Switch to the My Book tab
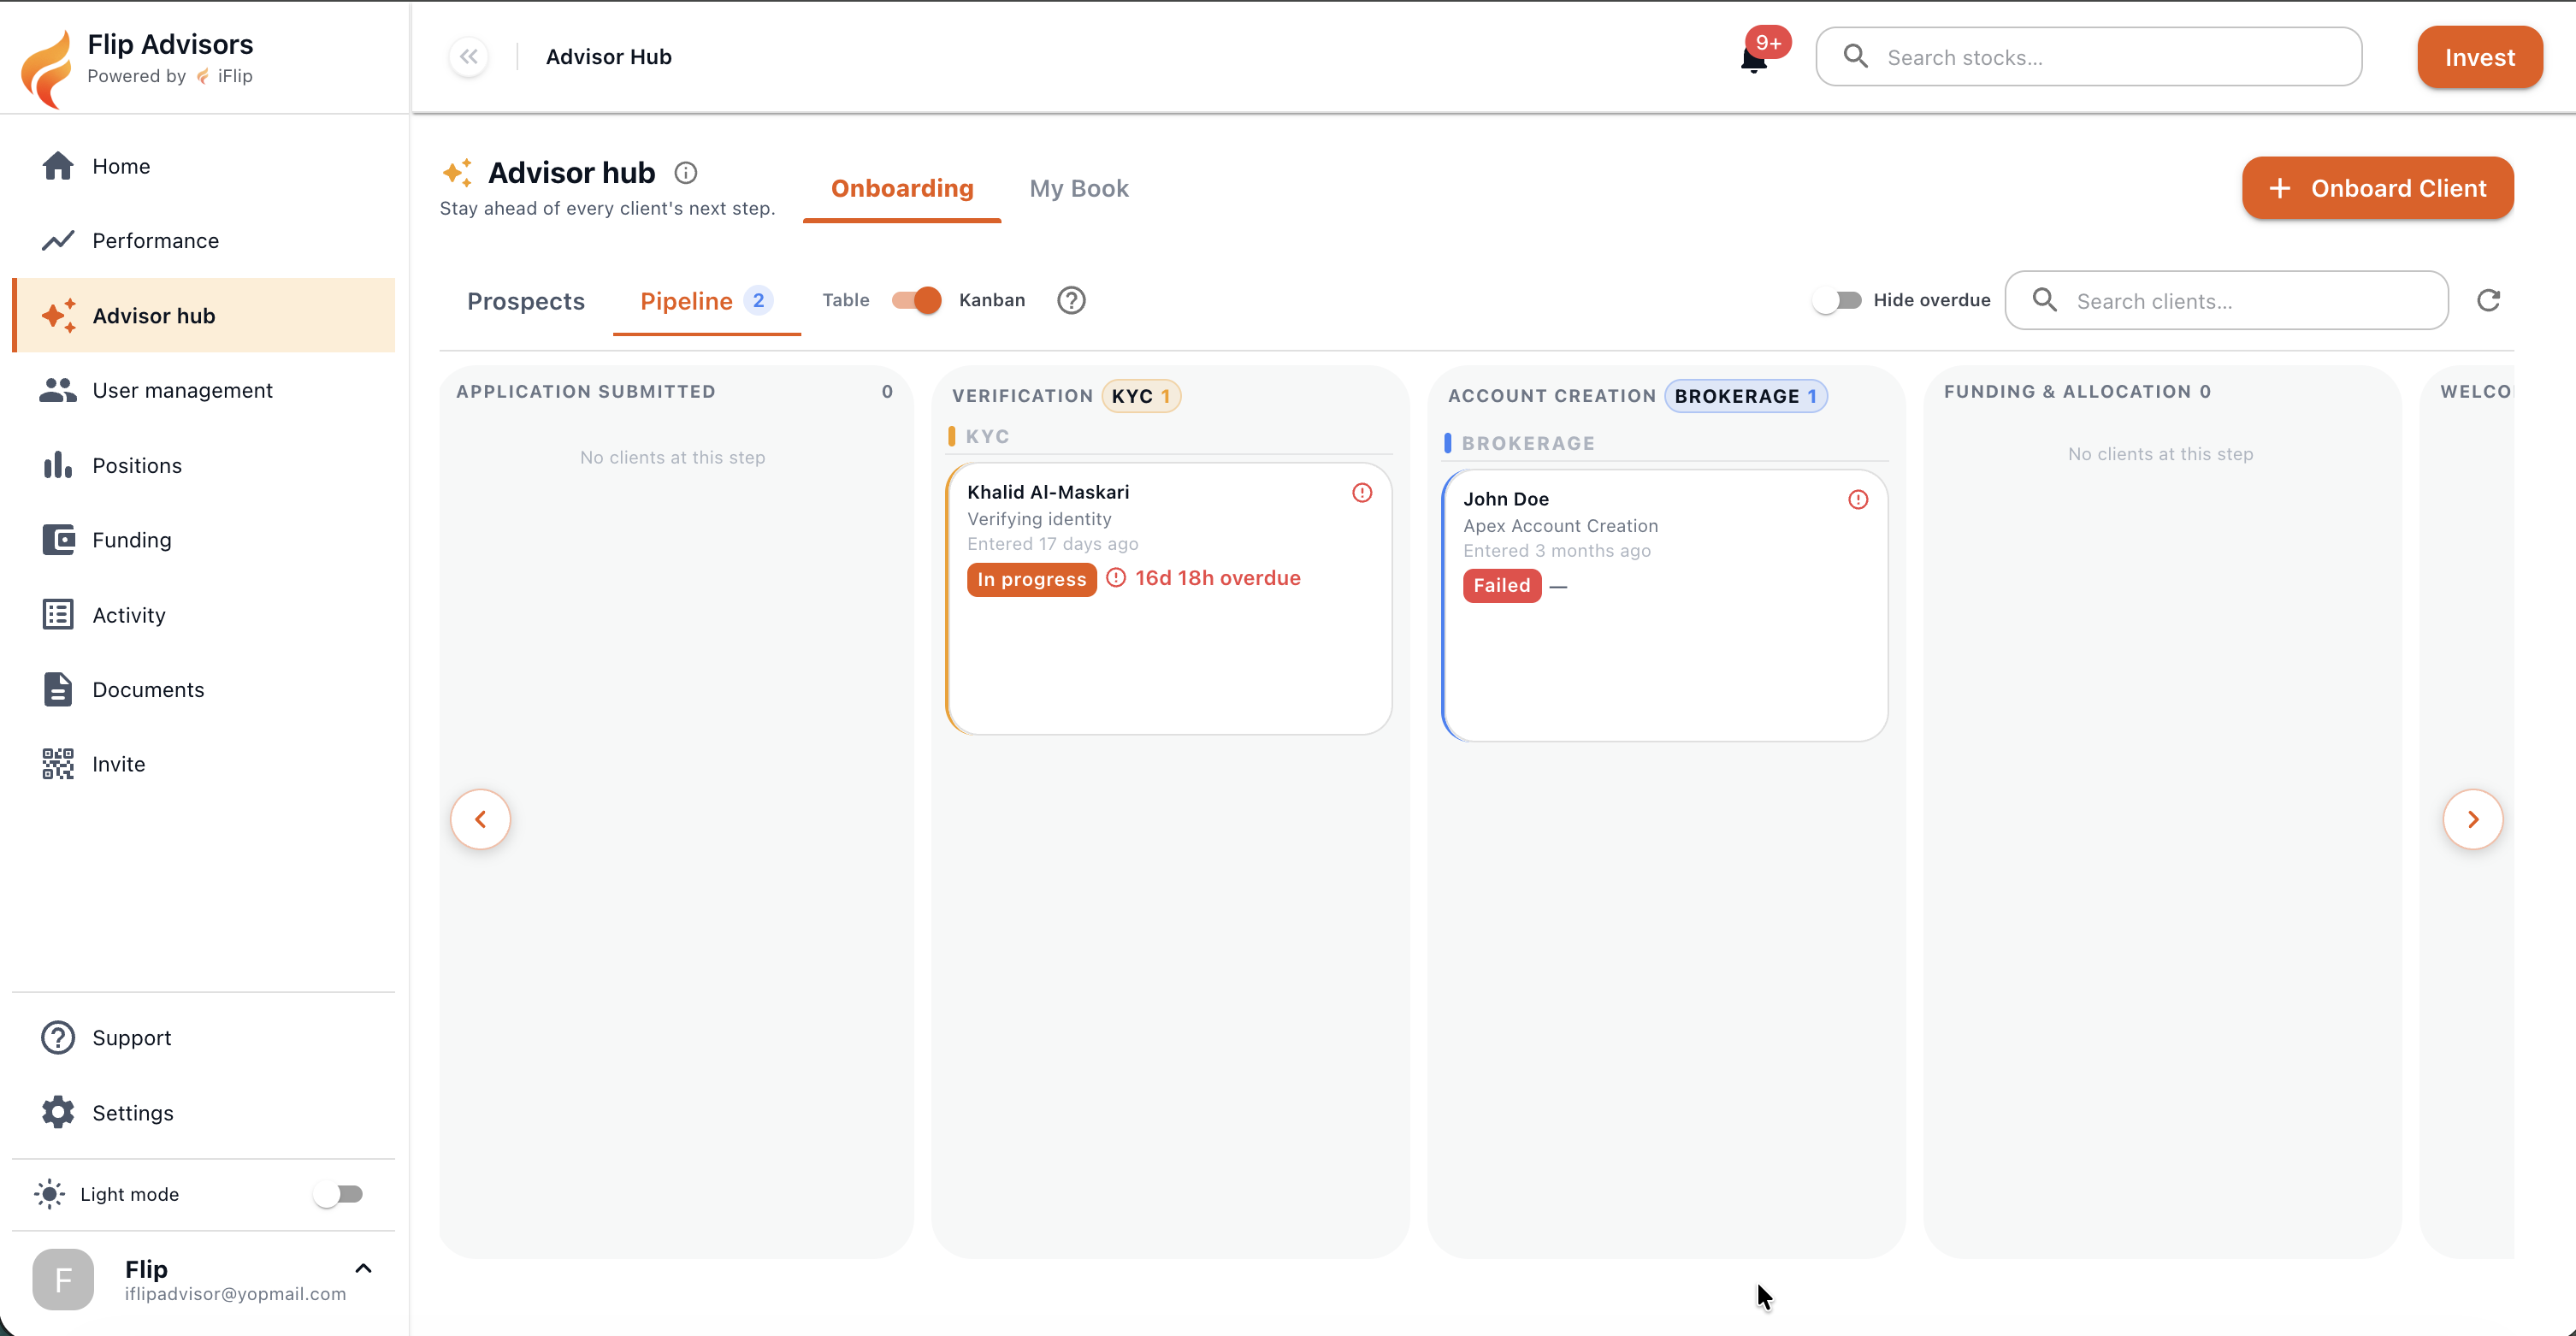The image size is (2576, 1336). [x=1079, y=188]
